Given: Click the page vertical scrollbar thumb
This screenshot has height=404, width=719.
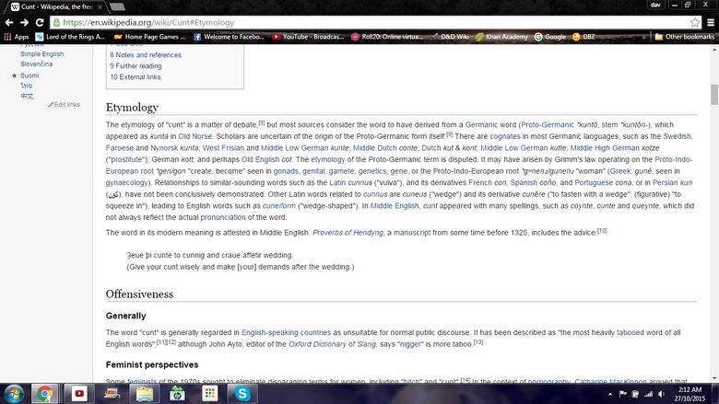Looking at the screenshot, I should point(713,94).
